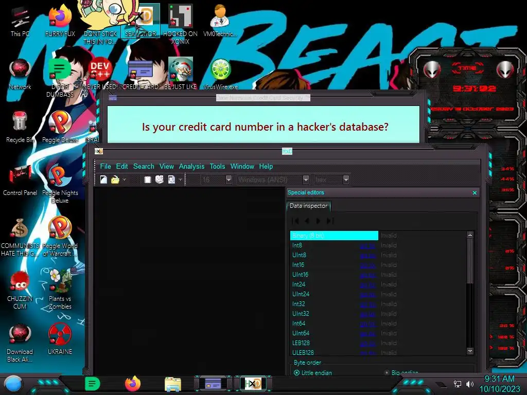Switch to the Data inspector tab

click(x=309, y=206)
